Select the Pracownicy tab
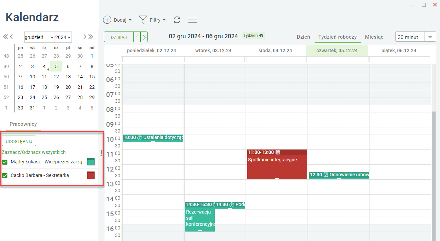The image size is (440, 241). 23,124
